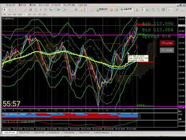This screenshot has width=186, height=140.
Task: Select the crosshair tool
Action: click(x=10, y=10)
